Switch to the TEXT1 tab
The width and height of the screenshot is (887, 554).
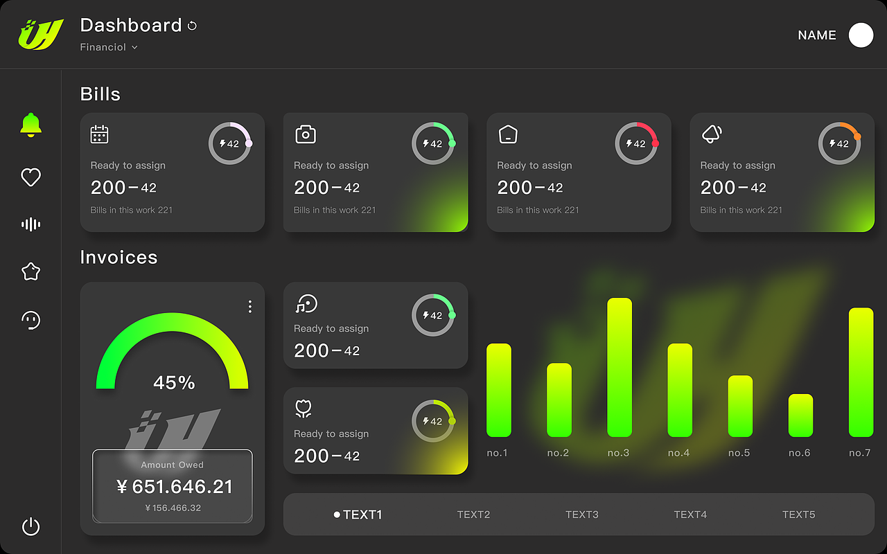point(358,515)
